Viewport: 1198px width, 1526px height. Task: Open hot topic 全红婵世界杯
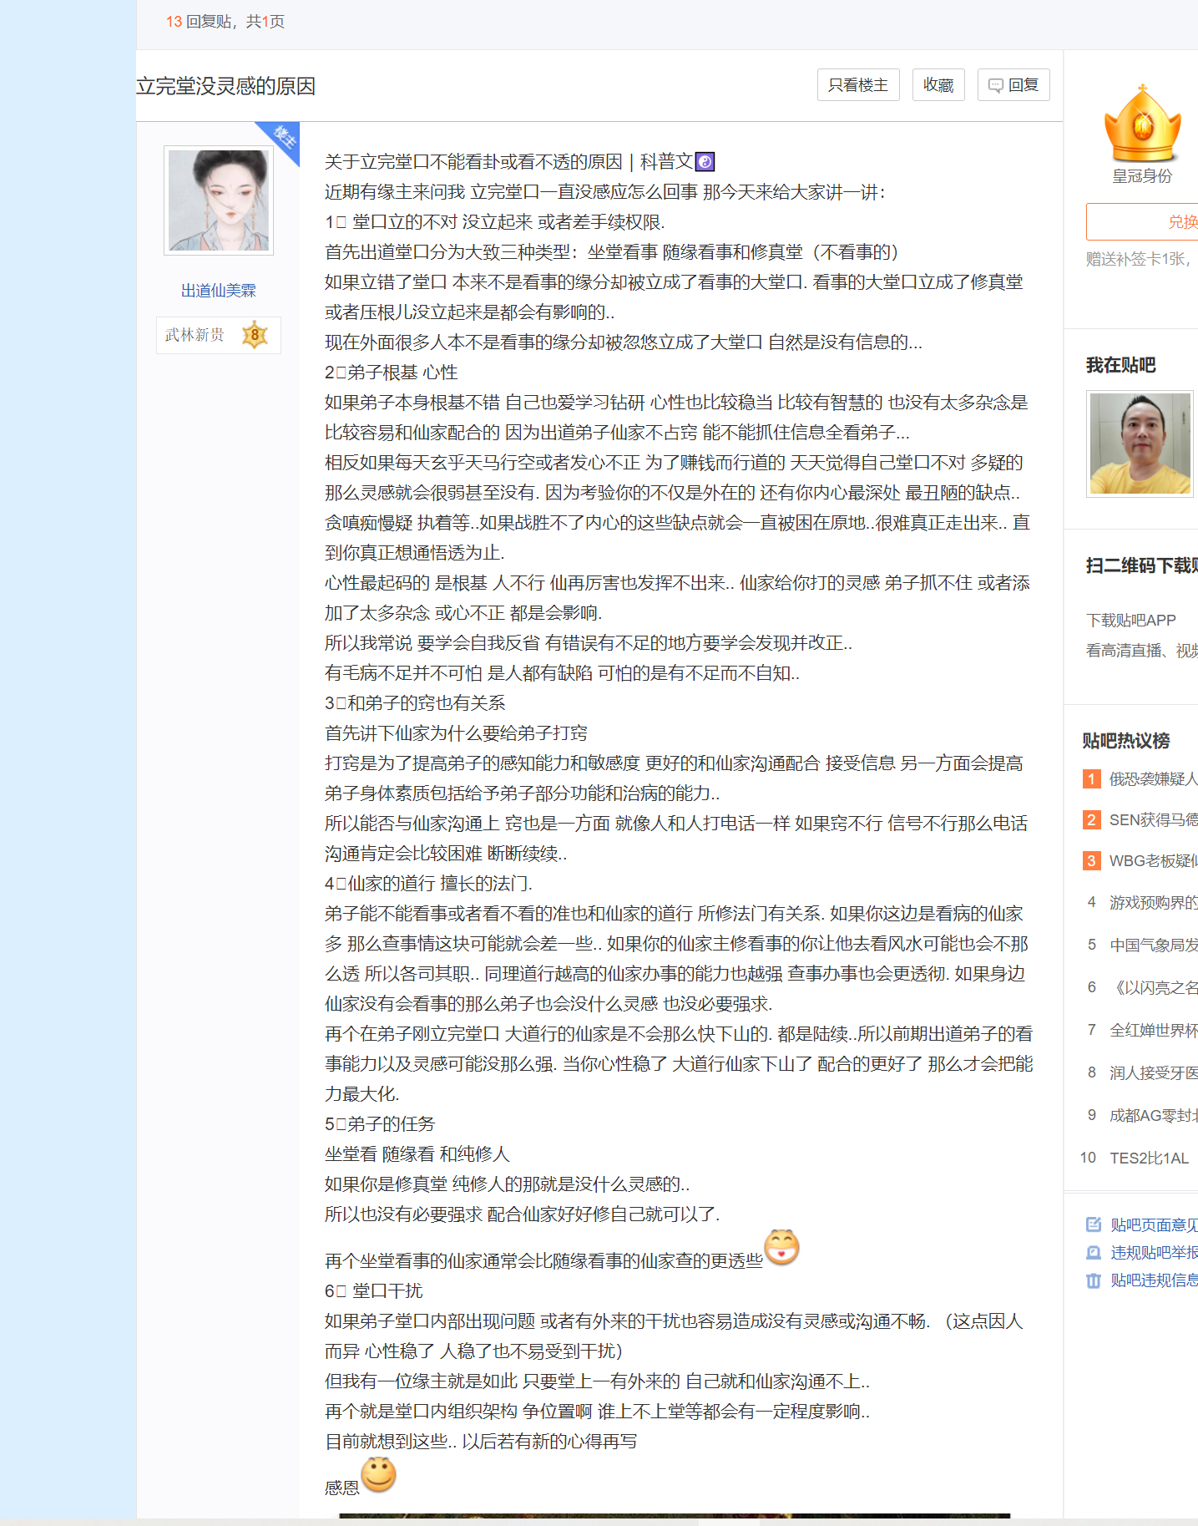click(x=1153, y=1030)
